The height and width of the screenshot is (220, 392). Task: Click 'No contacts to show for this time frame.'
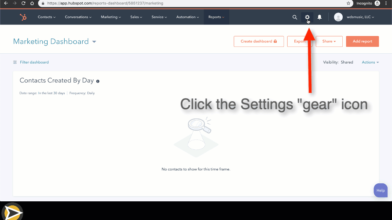tap(196, 169)
